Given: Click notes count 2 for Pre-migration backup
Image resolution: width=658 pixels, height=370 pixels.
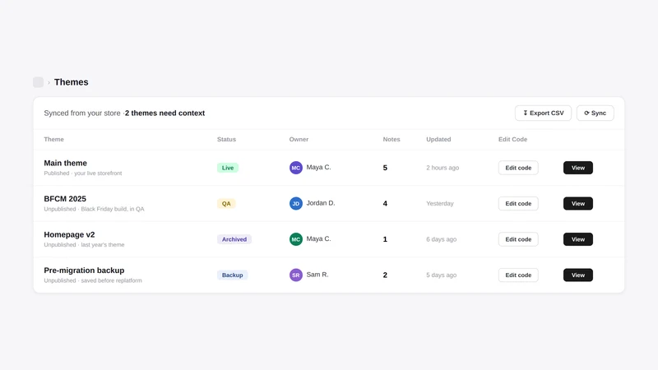Looking at the screenshot, I should pos(385,275).
